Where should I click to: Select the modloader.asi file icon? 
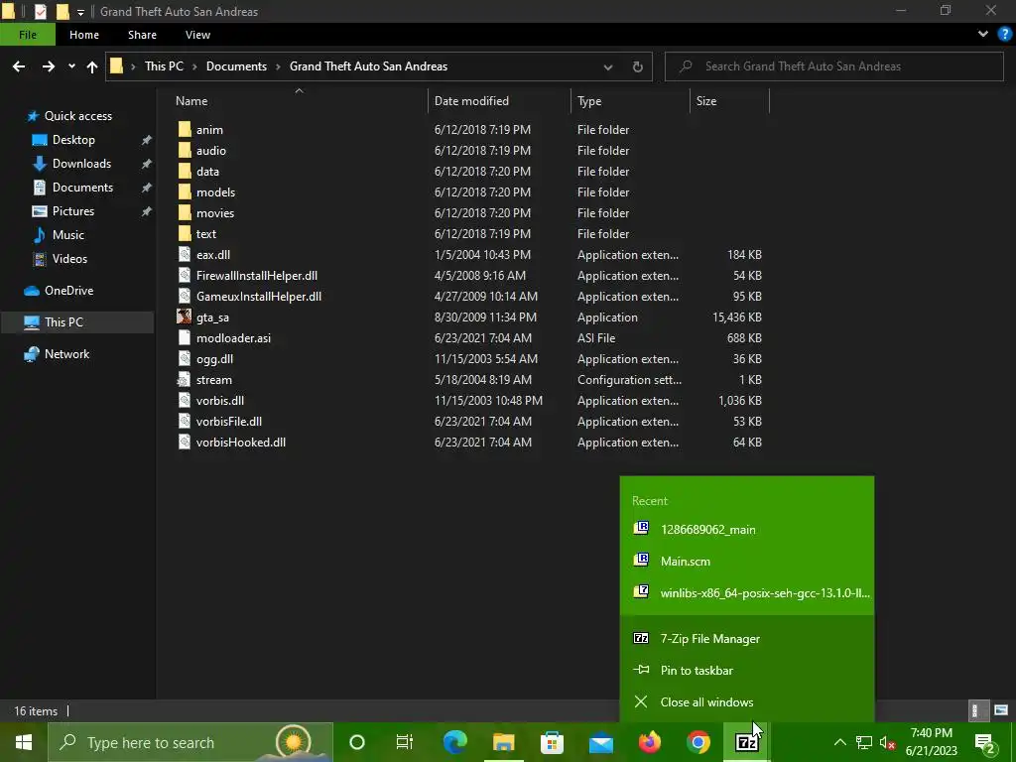(185, 337)
